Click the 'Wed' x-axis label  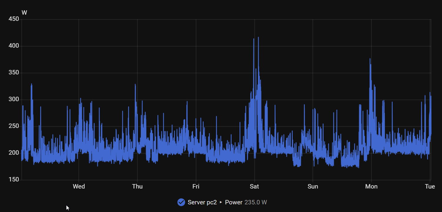coord(79,186)
